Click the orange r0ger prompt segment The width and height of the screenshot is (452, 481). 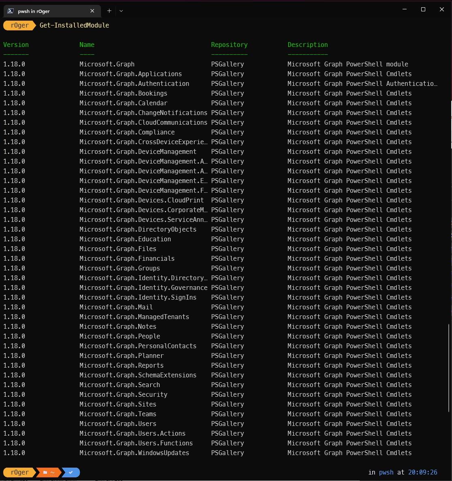pyautogui.click(x=19, y=472)
